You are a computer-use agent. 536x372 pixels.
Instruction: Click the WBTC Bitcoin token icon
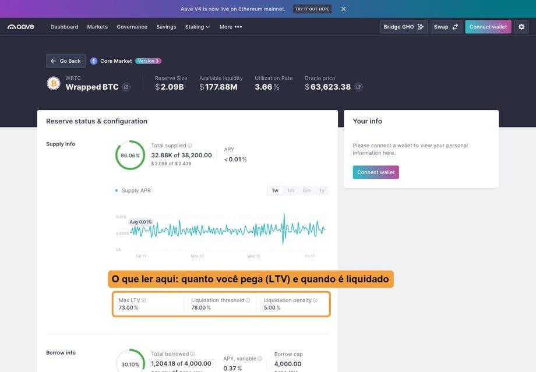(54, 83)
